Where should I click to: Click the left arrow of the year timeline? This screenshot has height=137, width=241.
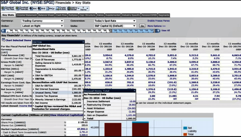click(x=3, y=31)
